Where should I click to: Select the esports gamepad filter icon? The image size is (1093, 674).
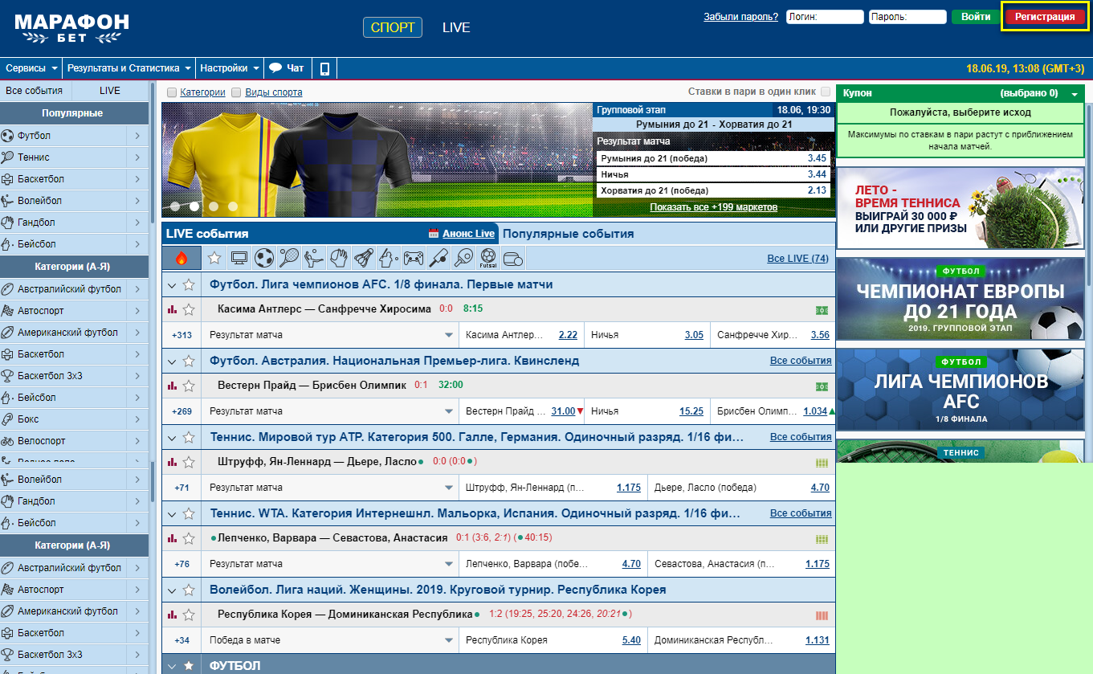pos(414,258)
